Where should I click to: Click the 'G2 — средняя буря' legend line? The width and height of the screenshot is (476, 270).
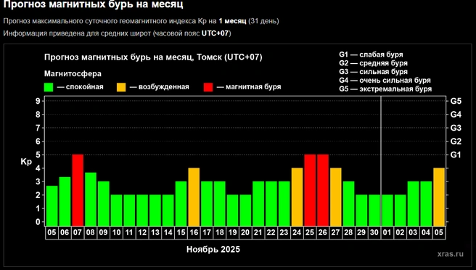point(373,63)
